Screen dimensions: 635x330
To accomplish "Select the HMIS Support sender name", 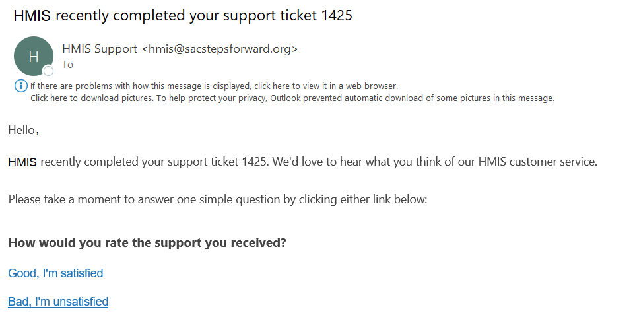I will point(100,49).
